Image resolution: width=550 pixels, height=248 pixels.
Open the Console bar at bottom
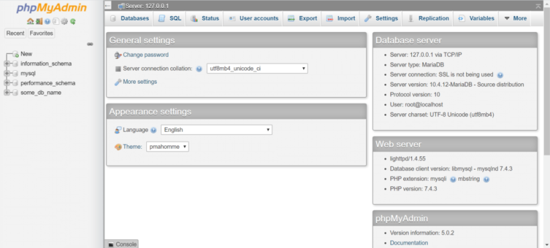(x=121, y=244)
